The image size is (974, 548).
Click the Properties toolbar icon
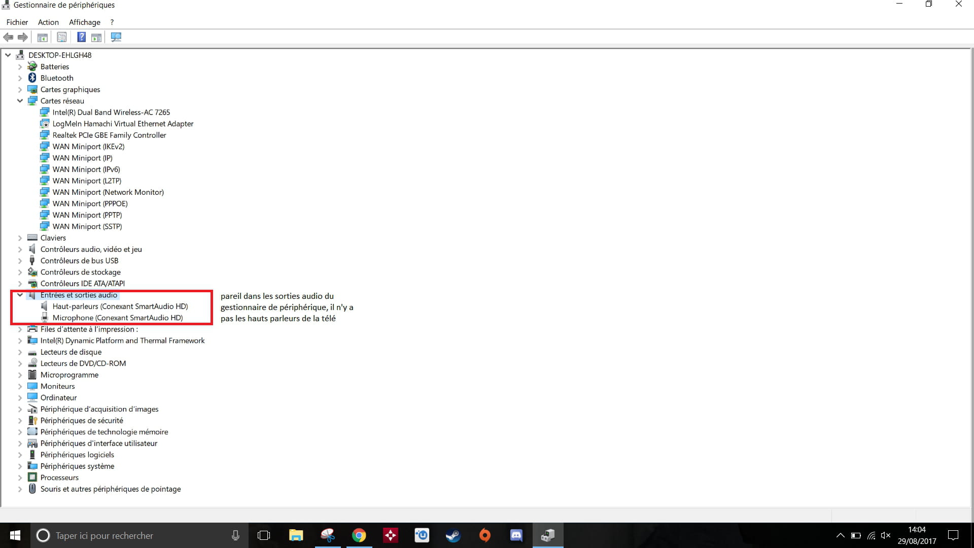pos(62,37)
